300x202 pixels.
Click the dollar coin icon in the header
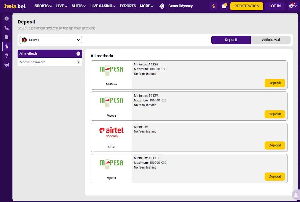tap(213, 6)
